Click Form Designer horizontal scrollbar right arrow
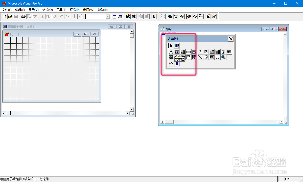Screen dimensions: 303x182 128,113
